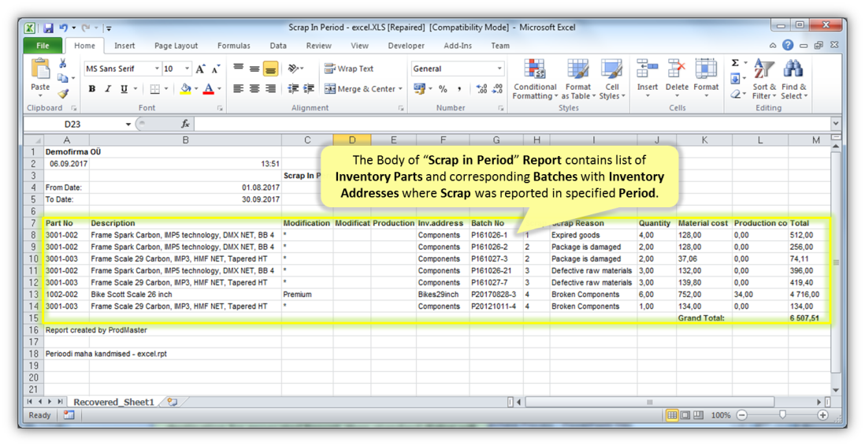This screenshot has width=865, height=446.
Task: Click the red font color button
Action: tap(209, 89)
